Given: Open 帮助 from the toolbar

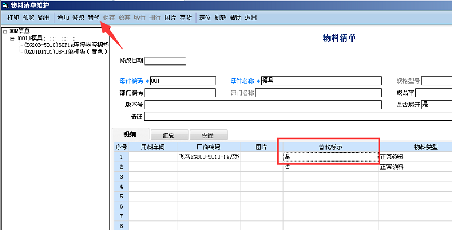Looking at the screenshot, I should pyautogui.click(x=236, y=18).
